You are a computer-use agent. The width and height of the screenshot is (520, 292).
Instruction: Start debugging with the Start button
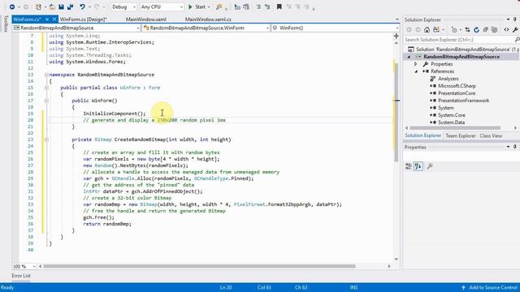click(x=197, y=6)
